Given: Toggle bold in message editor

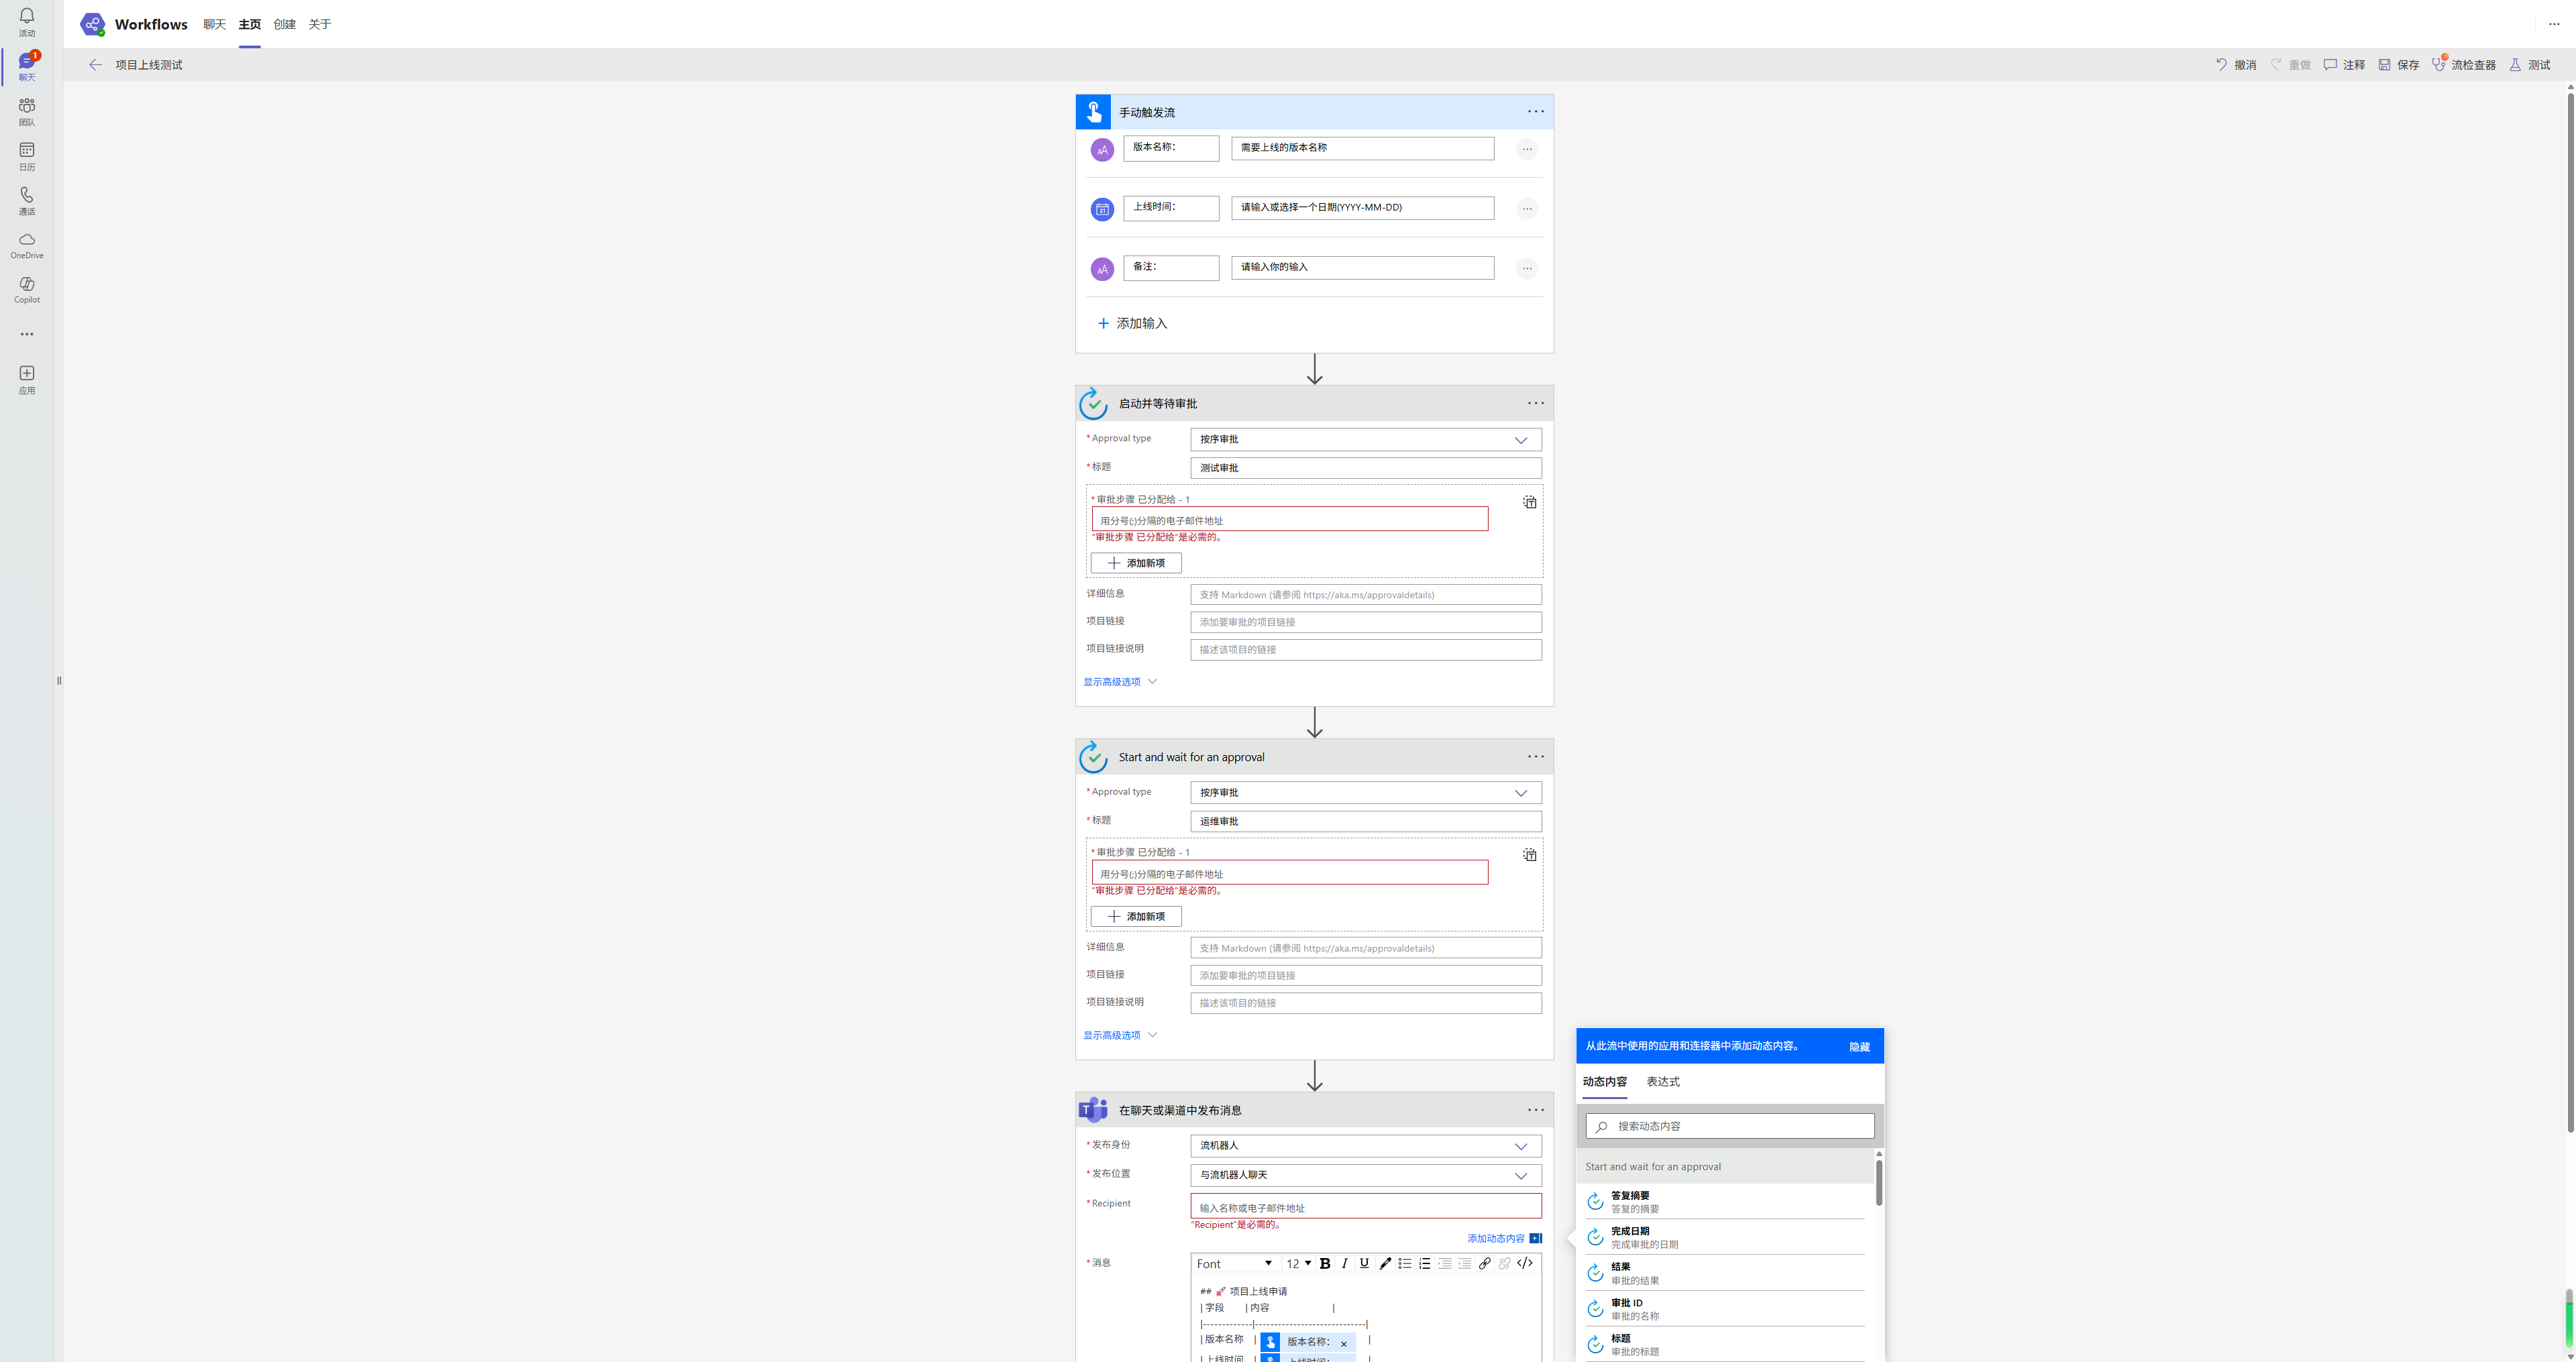Looking at the screenshot, I should 1325,1264.
